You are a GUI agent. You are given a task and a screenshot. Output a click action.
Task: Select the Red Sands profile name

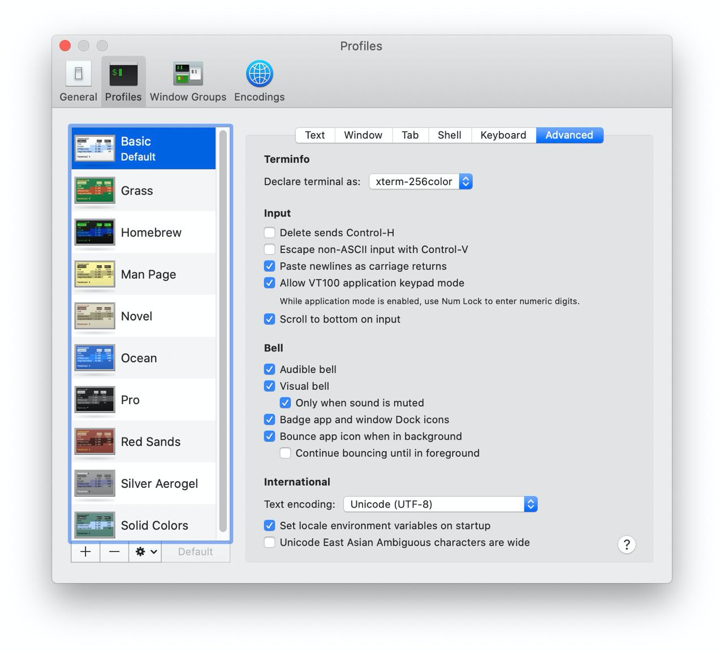[x=150, y=442]
